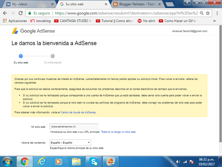The width and height of the screenshot is (222, 167).
Task: Expand the Idioma del contenido dropdown
Action: coord(70,142)
